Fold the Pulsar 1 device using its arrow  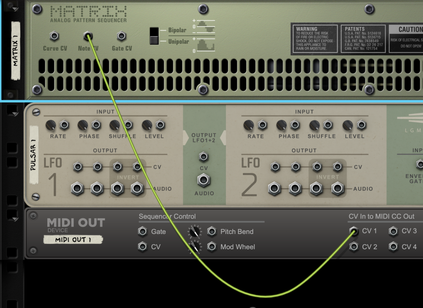[16, 114]
